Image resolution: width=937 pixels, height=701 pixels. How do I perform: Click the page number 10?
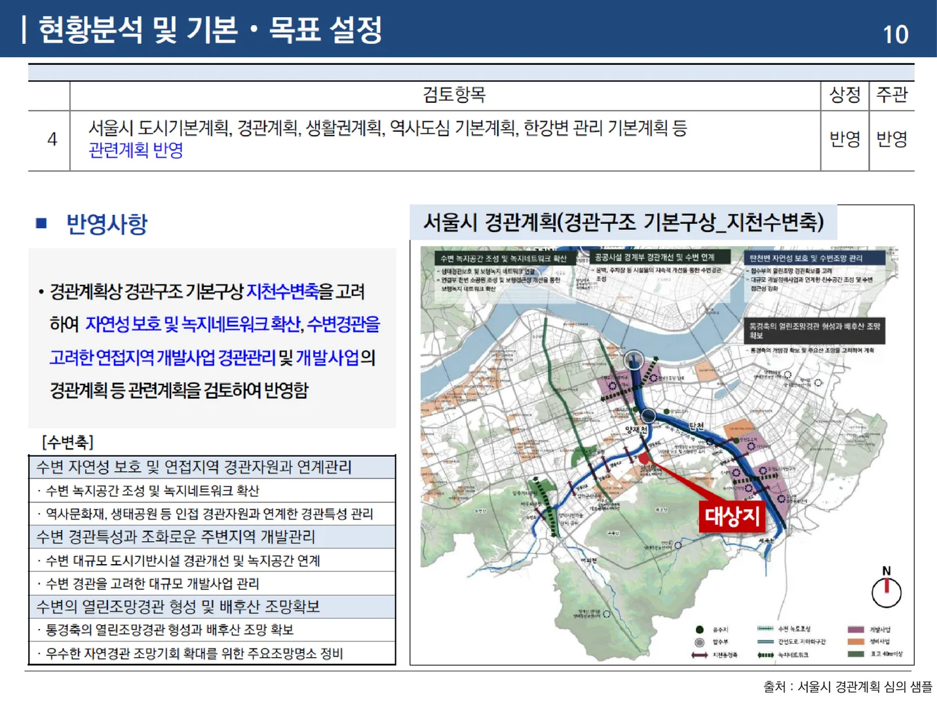pos(895,35)
